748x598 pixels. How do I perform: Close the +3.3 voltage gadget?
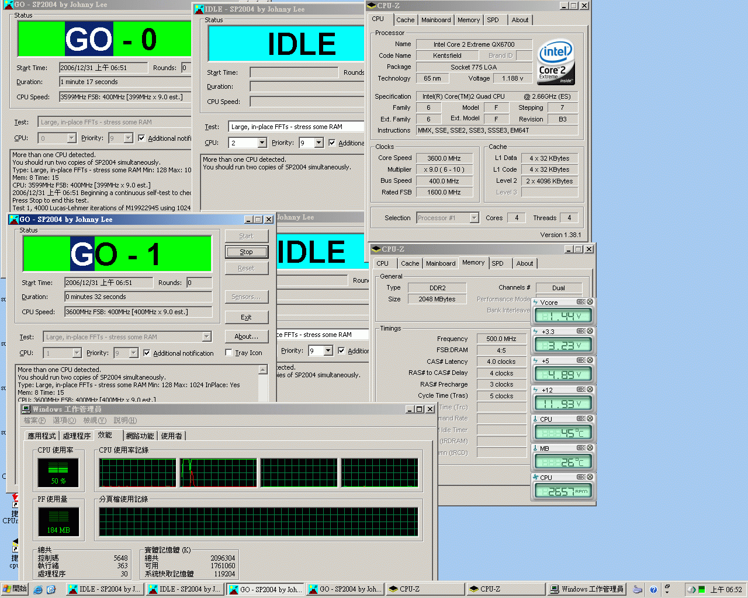[590, 331]
